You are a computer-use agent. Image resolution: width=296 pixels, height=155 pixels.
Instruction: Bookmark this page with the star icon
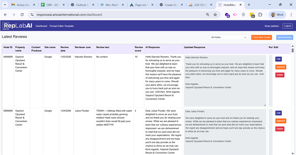(x=215, y=15)
